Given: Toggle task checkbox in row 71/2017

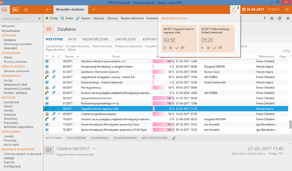Looking at the screenshot, I should tap(47, 124).
